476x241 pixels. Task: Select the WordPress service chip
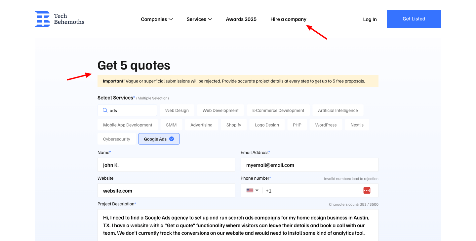[x=326, y=125]
